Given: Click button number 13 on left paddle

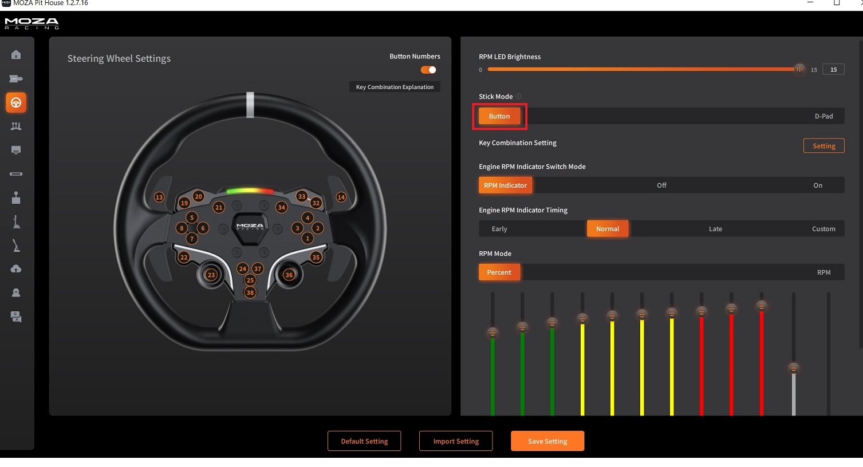Looking at the screenshot, I should [x=159, y=197].
